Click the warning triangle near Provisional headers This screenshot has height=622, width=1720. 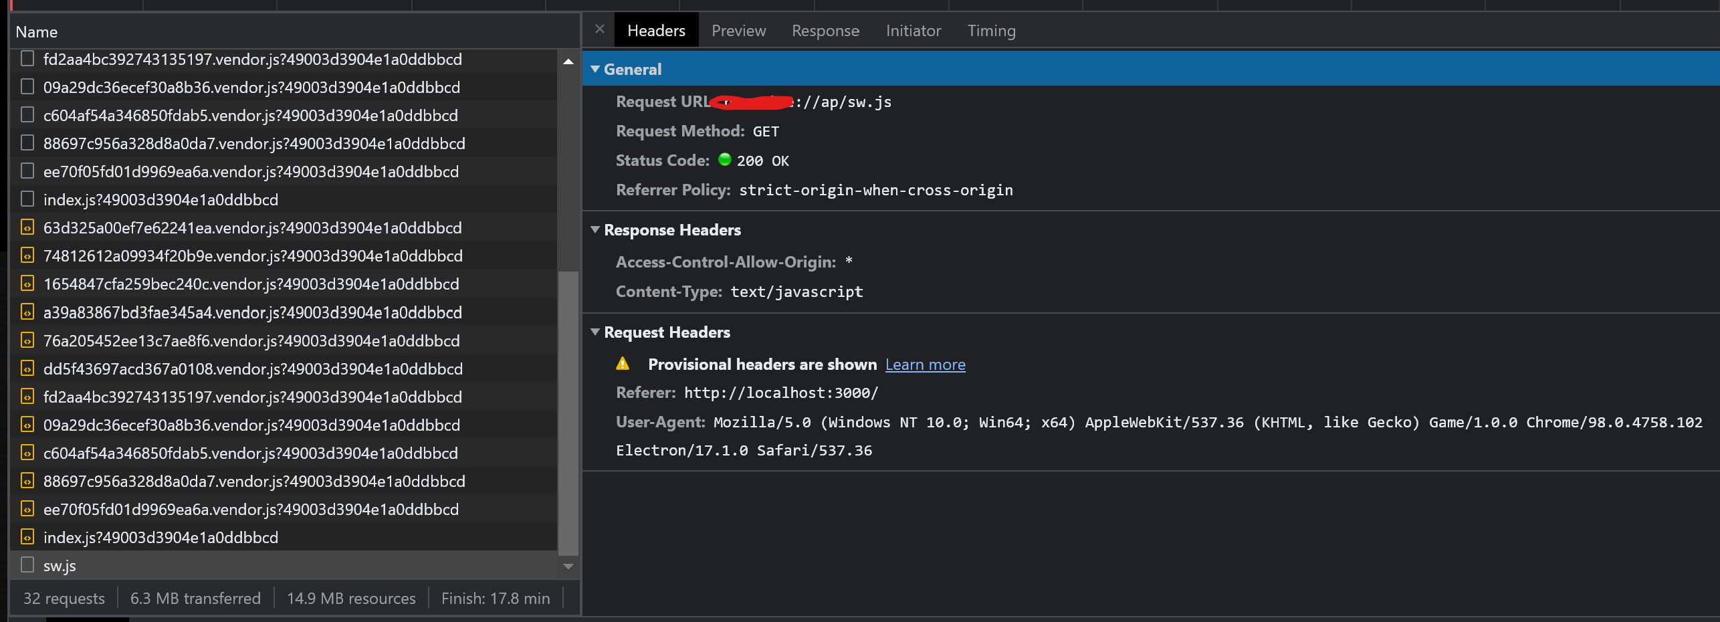(623, 363)
